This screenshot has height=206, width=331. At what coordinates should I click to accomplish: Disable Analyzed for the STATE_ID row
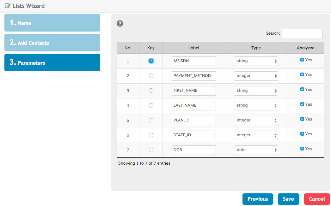pyautogui.click(x=302, y=134)
